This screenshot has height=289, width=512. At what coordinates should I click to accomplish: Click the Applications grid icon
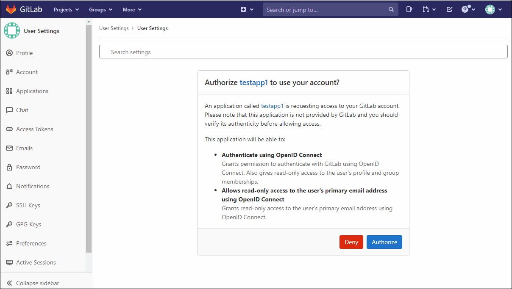pyautogui.click(x=9, y=91)
